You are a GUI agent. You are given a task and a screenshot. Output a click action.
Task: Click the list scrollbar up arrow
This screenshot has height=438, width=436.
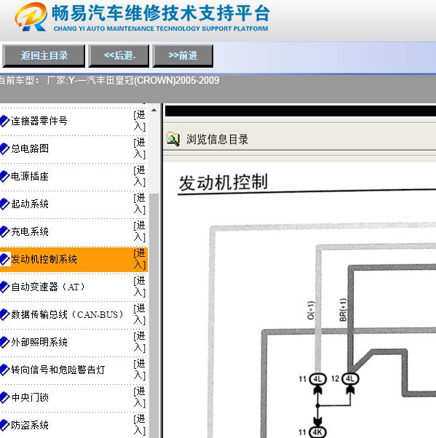tap(154, 110)
